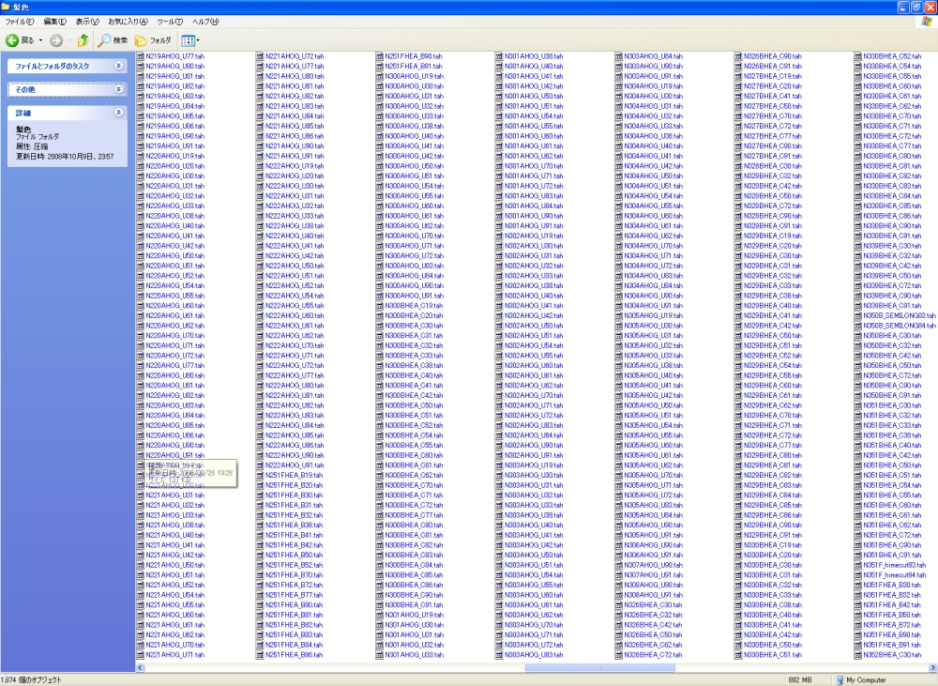Click the horizontal scrollbar right arrow
This screenshot has height=686, width=938.
tap(932, 667)
